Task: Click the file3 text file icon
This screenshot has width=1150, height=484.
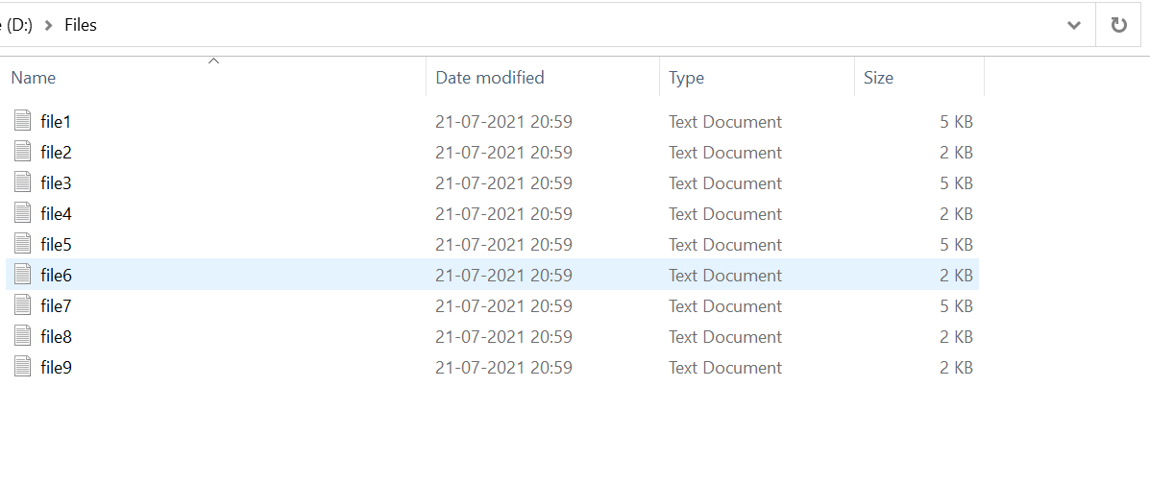Action: [23, 182]
